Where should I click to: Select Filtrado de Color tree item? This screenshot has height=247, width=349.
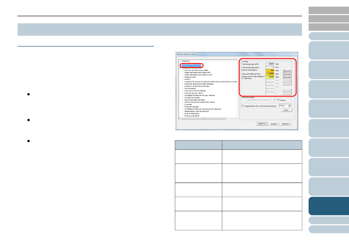(x=190, y=77)
